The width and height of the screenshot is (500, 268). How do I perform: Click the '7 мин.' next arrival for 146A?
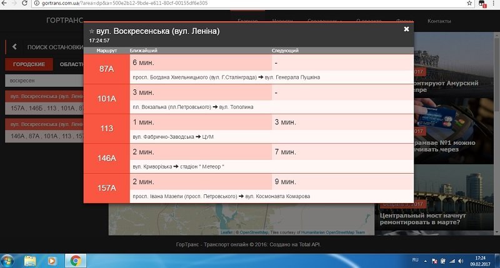(x=286, y=152)
